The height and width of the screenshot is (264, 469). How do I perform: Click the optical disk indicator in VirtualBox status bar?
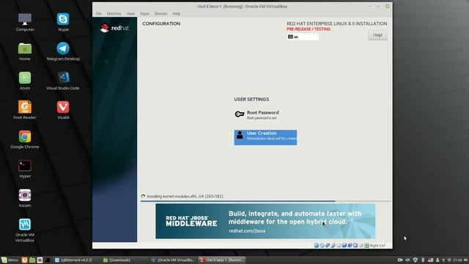click(322, 246)
